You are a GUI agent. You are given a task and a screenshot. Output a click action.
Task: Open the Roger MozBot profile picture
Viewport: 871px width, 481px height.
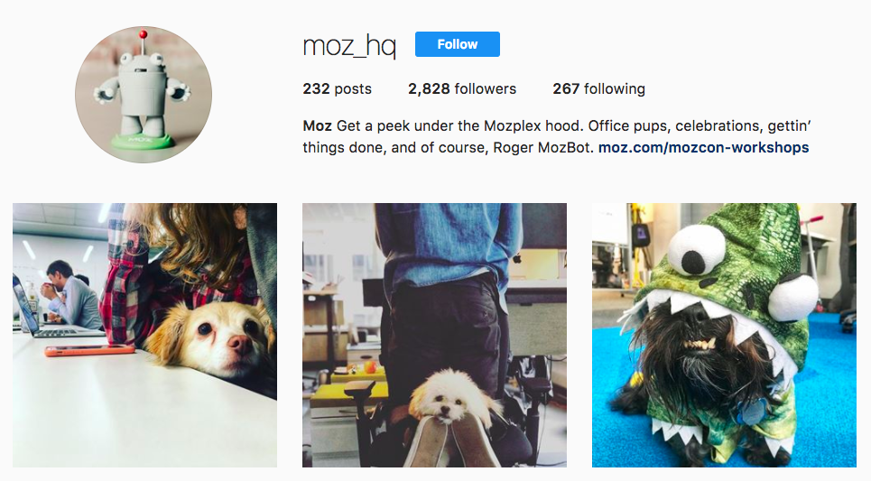144,95
